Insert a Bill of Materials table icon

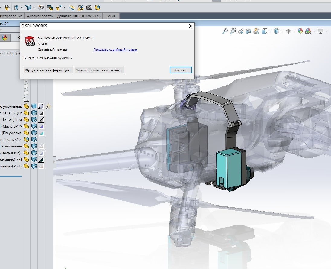[x=50, y=8]
